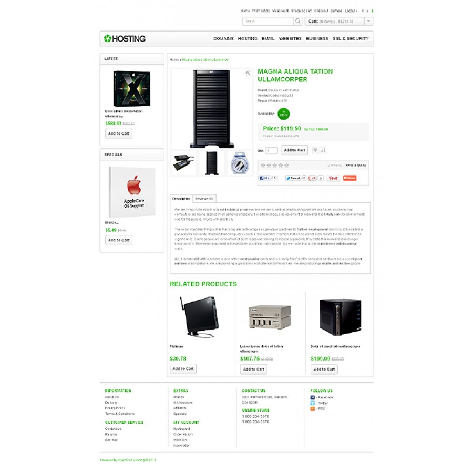
Task: Click the compare product chart icon
Action: click(323, 150)
